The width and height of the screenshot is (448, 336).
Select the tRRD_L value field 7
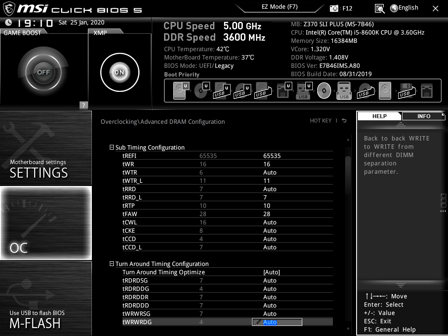tap(265, 197)
